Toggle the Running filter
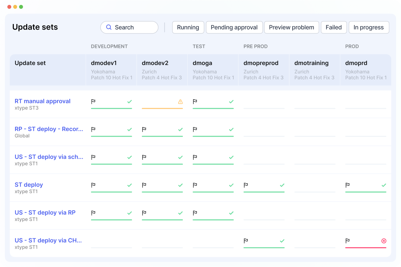 tap(188, 27)
